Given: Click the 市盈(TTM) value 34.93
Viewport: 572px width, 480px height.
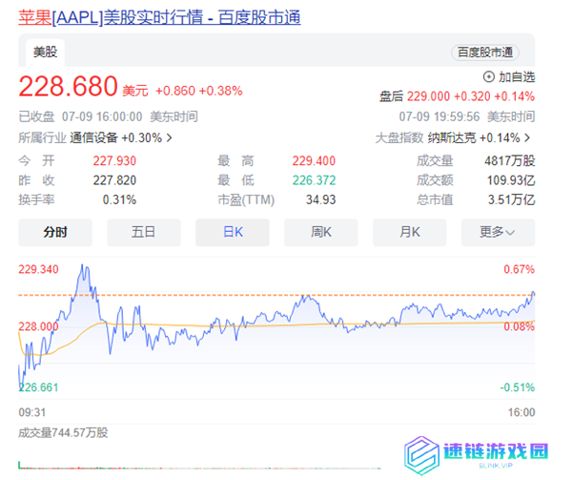Looking at the screenshot, I should coord(320,199).
